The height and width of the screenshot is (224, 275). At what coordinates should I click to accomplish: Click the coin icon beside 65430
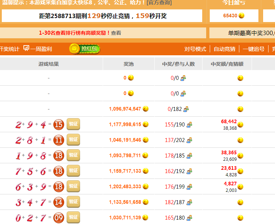click(x=241, y=16)
